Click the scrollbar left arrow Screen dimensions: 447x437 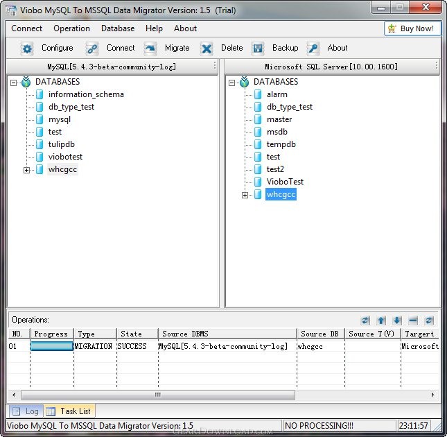(x=14, y=395)
